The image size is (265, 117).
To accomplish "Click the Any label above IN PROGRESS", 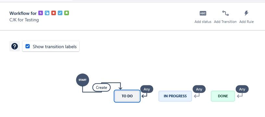I will click(x=199, y=89).
